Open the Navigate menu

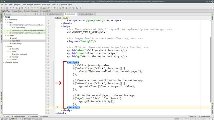pos(17,4)
